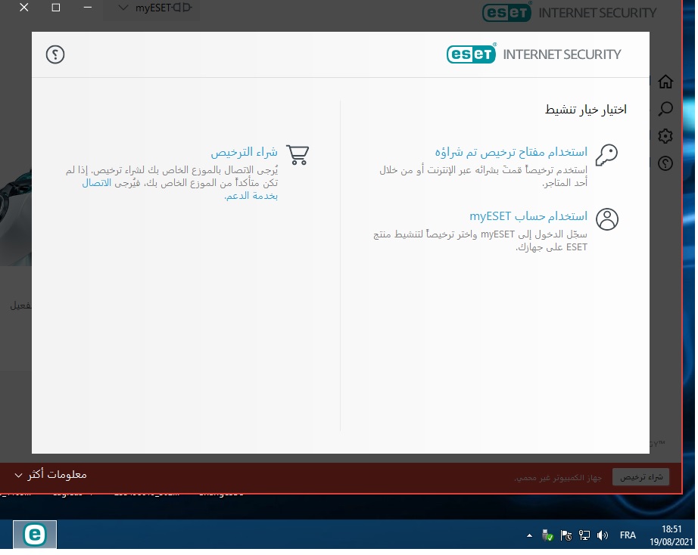Open the 'شراء الترخيص' purchase link
The height and width of the screenshot is (555, 698).
coord(244,153)
